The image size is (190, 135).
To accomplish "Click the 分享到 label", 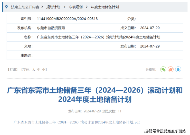I will [x=151, y=70].
